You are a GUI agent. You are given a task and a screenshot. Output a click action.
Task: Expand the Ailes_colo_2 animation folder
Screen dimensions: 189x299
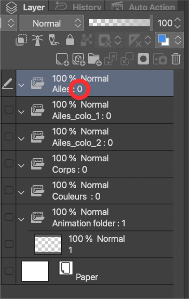tap(21, 139)
